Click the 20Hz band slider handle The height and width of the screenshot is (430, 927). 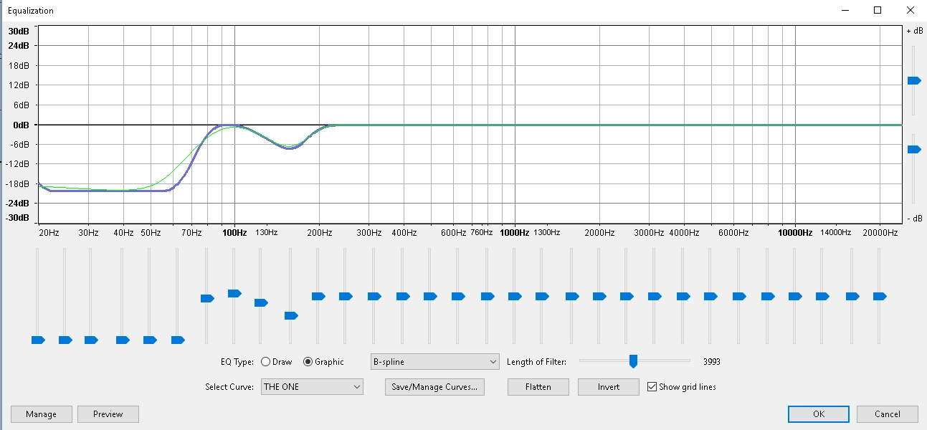click(x=37, y=340)
